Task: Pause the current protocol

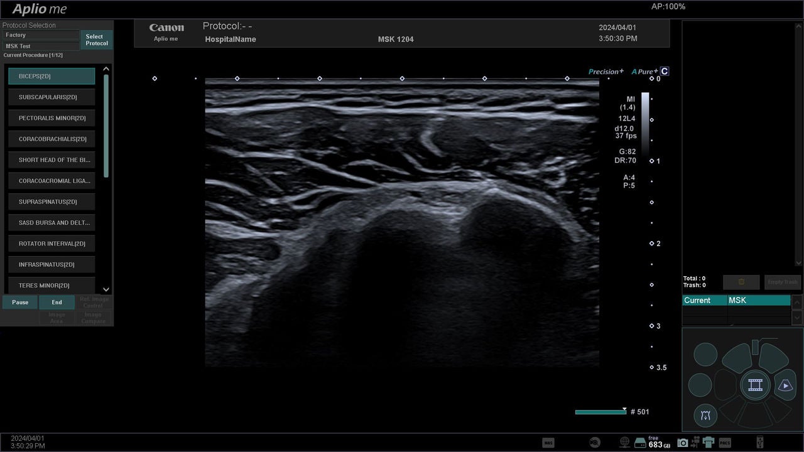Action: pyautogui.click(x=20, y=302)
